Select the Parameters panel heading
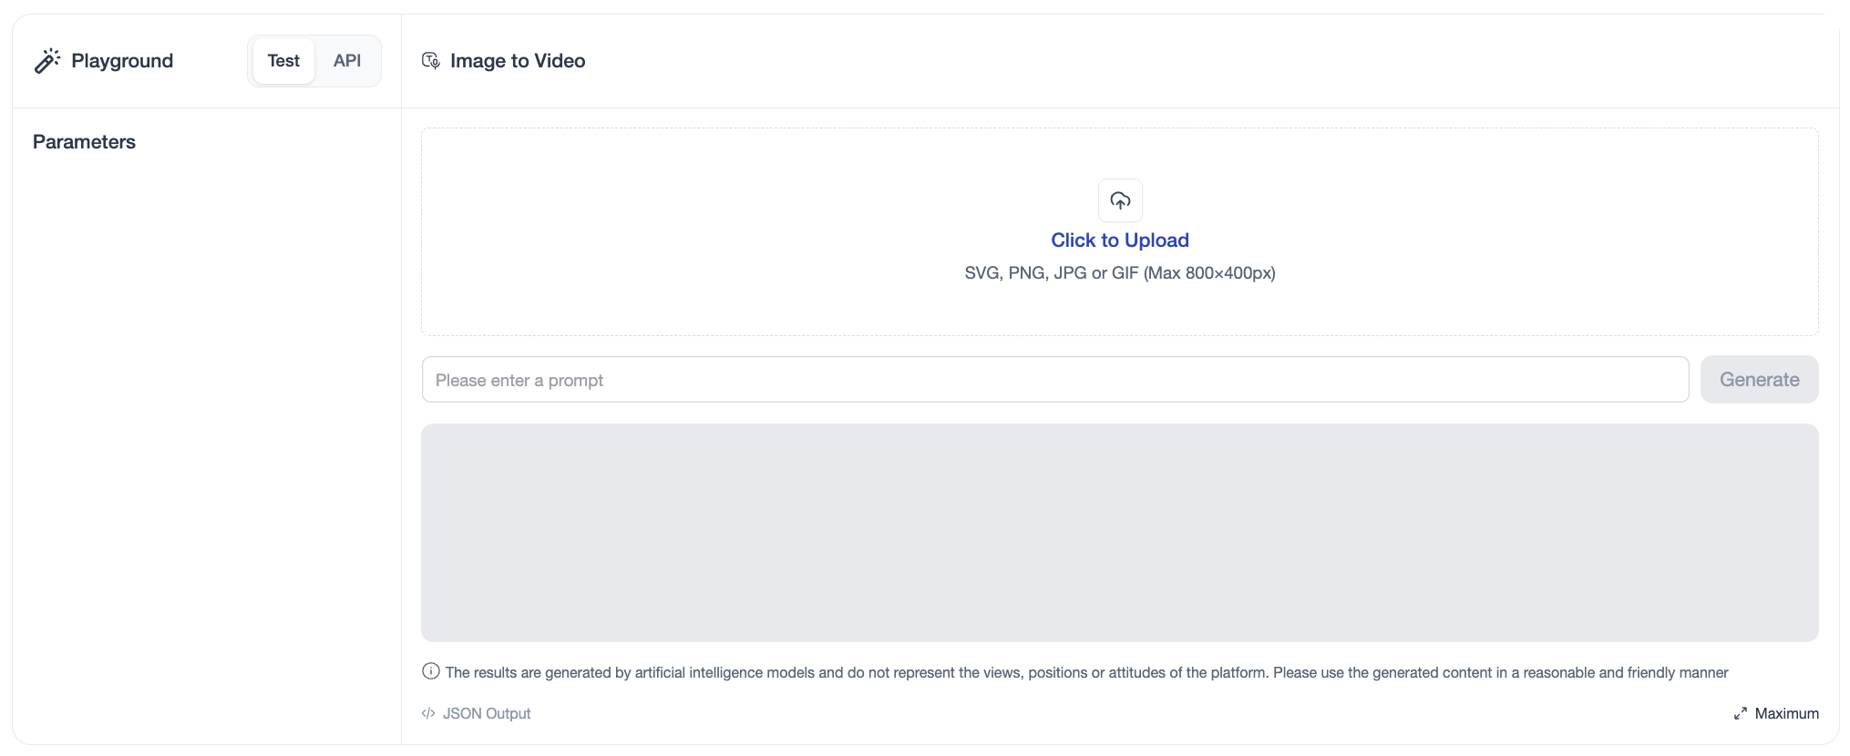1850x756 pixels. pos(84,142)
